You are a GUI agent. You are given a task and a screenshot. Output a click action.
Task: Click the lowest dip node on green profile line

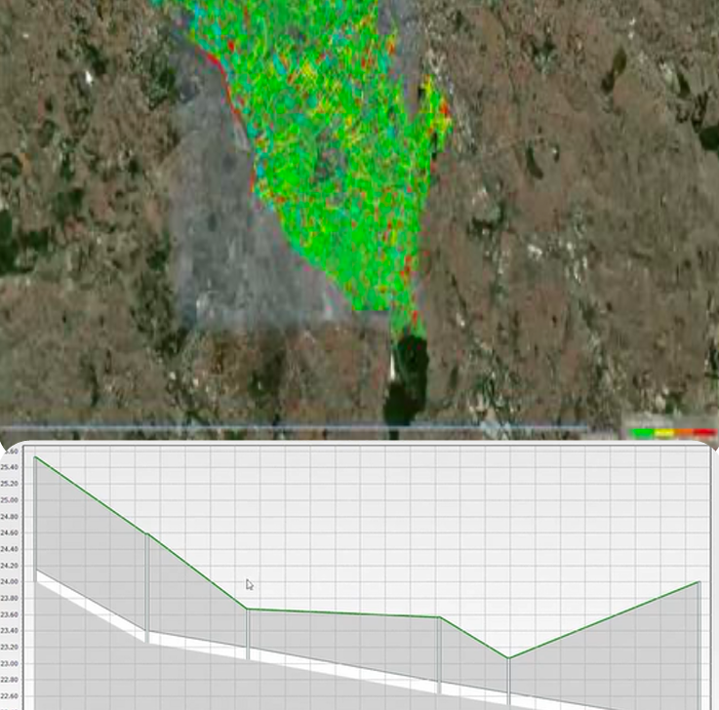click(508, 658)
